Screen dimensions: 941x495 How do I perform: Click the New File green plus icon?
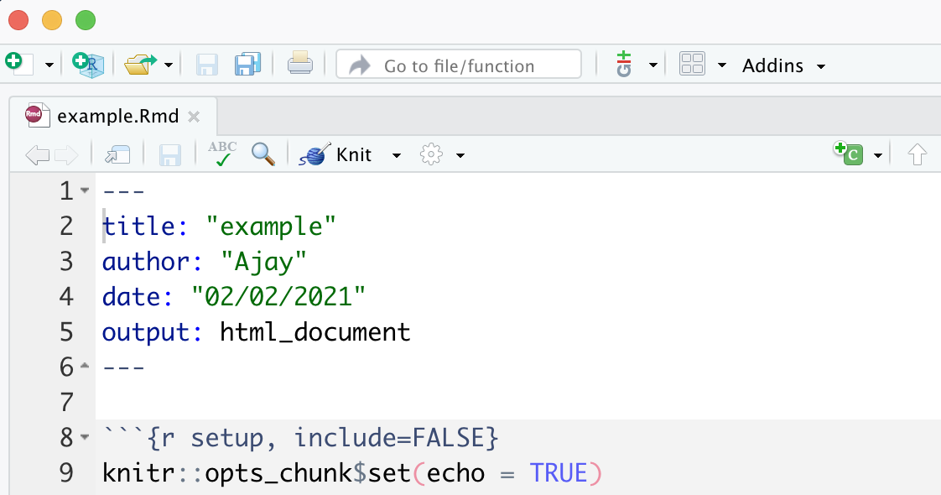(18, 64)
